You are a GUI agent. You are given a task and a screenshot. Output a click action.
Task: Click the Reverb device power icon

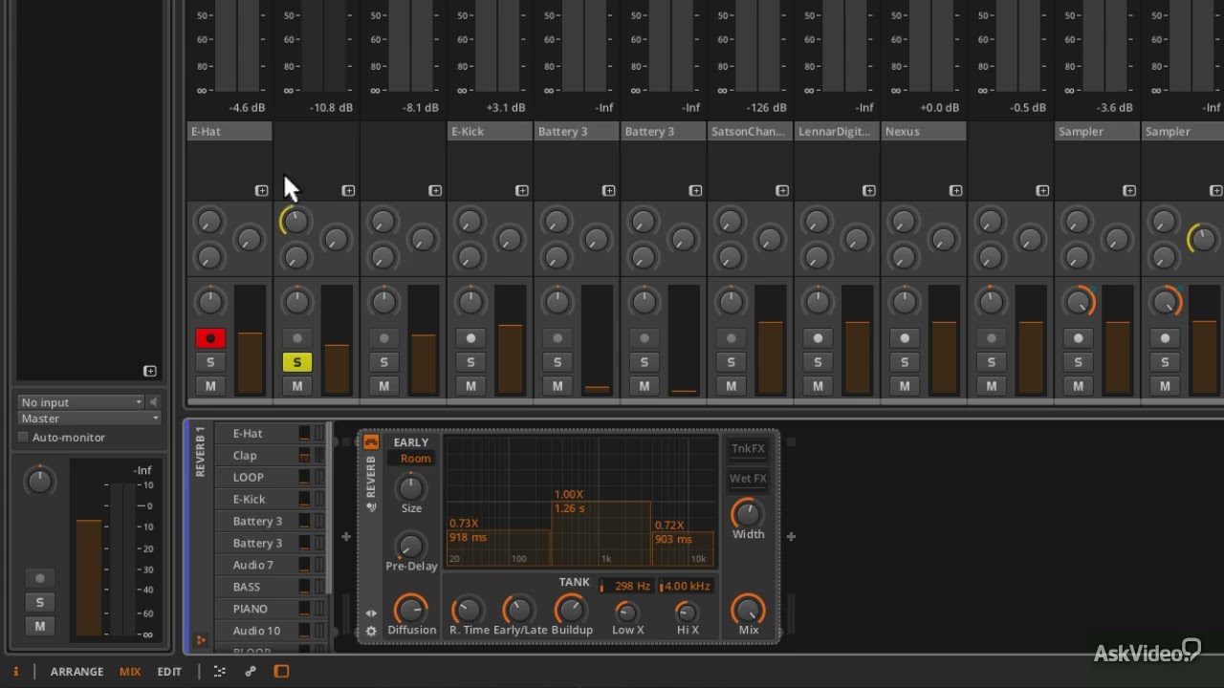point(371,442)
